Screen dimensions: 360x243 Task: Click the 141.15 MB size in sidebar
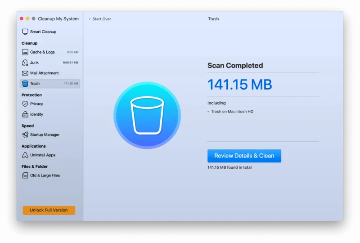coord(71,84)
